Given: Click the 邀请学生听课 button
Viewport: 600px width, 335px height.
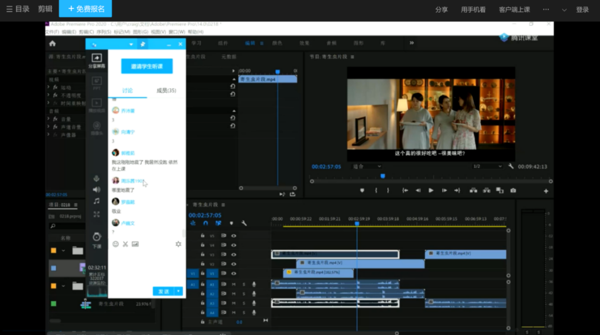Looking at the screenshot, I should click(147, 66).
